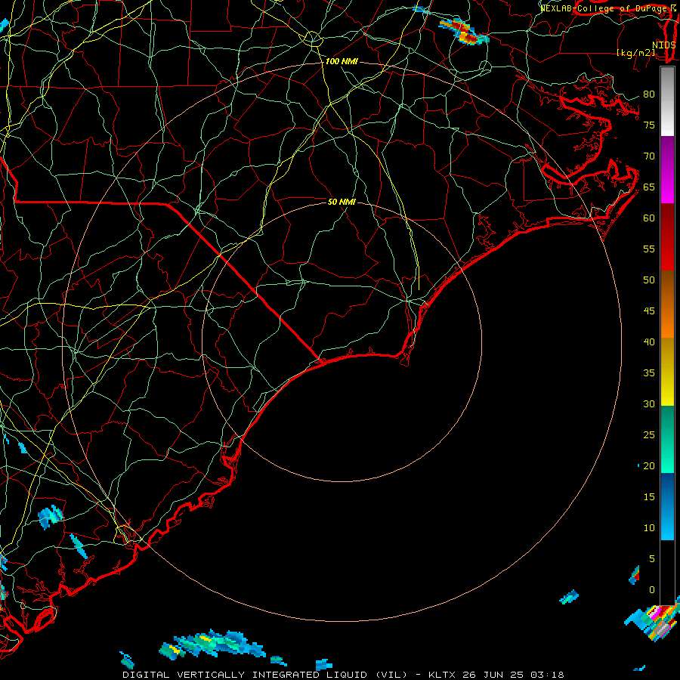Click the 75 value on the VIL scale
680x680 pixels.
pos(649,125)
